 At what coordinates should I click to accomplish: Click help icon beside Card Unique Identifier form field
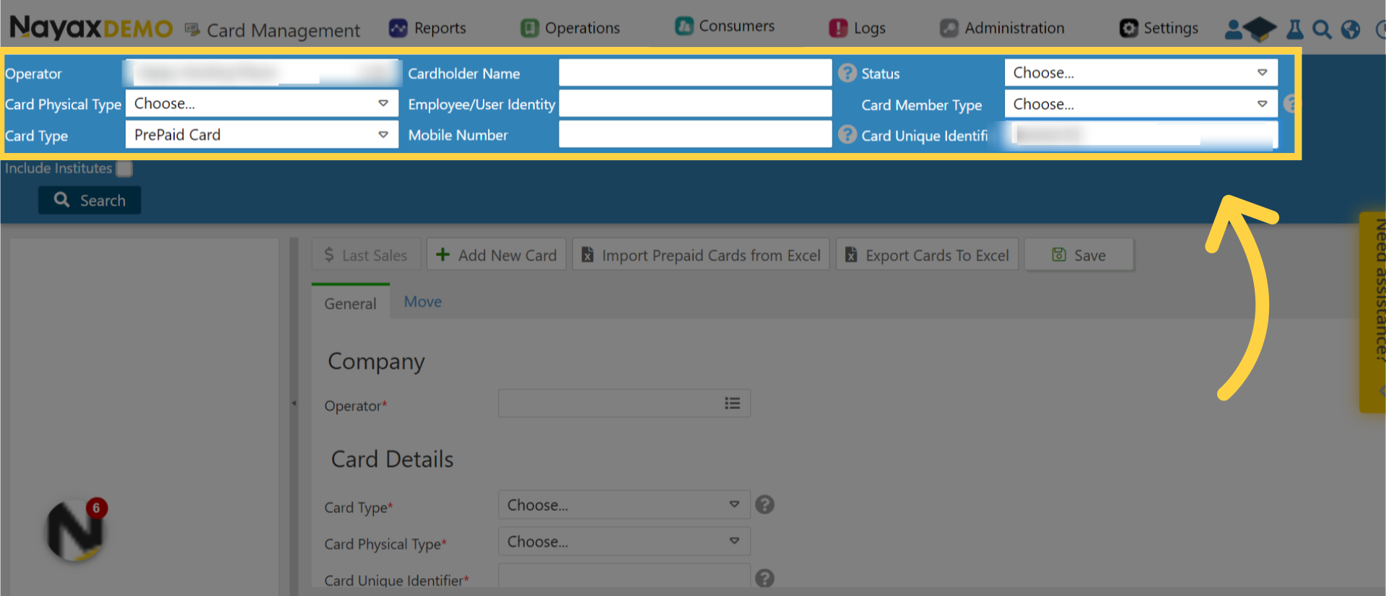[x=764, y=578]
